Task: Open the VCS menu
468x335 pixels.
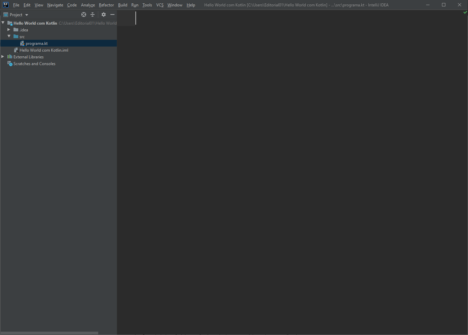Action: 160,5
